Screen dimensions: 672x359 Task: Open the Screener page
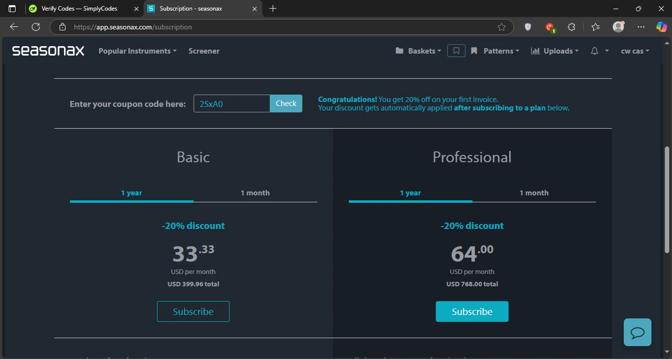tap(204, 51)
